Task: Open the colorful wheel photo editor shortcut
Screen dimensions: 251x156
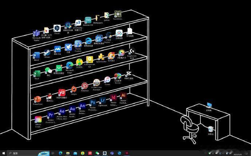Action: tap(121, 53)
